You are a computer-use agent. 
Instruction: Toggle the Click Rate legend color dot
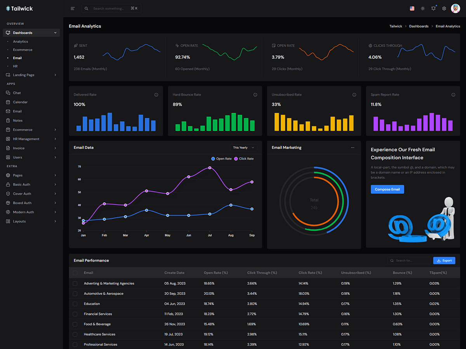tap(236, 159)
